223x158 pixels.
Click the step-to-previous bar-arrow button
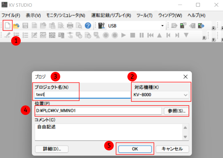tap(168, 35)
